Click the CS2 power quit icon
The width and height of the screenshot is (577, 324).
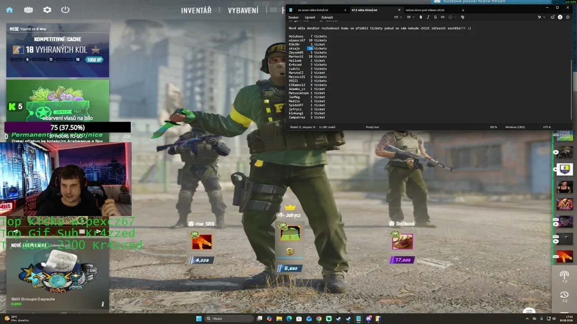(x=65, y=10)
